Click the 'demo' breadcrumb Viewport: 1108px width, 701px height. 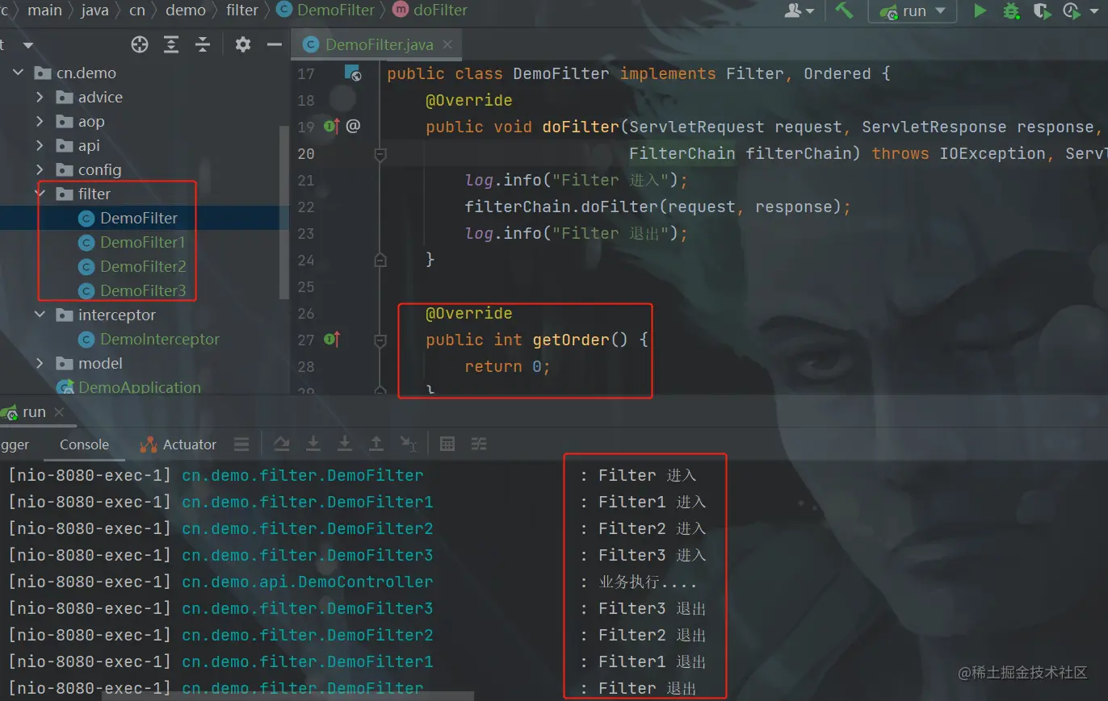tap(185, 10)
